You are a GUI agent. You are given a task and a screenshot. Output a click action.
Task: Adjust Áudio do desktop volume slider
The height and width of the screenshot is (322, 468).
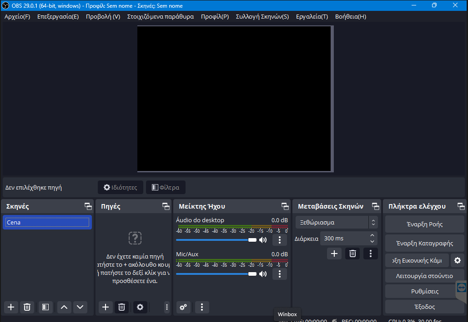[216, 240]
